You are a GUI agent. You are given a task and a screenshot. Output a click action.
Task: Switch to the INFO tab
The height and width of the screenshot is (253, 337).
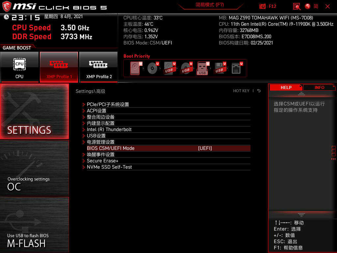pyautogui.click(x=319, y=87)
